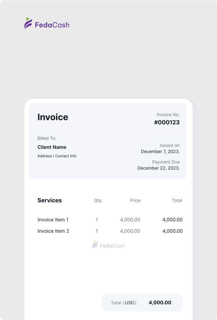Click the invoice number #000123
217x320 pixels.
pyautogui.click(x=166, y=122)
